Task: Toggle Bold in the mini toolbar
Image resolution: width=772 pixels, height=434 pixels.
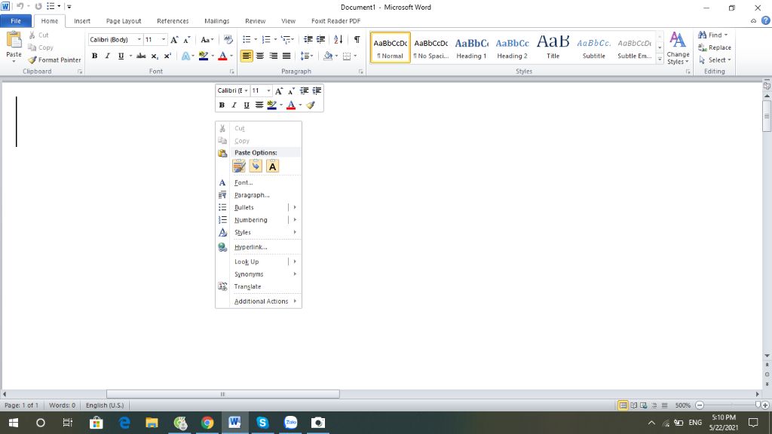Action: pos(222,105)
